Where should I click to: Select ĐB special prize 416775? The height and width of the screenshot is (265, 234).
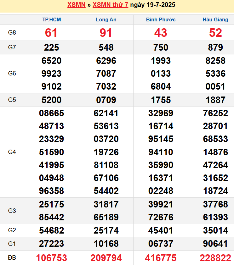pyautogui.click(x=161, y=258)
